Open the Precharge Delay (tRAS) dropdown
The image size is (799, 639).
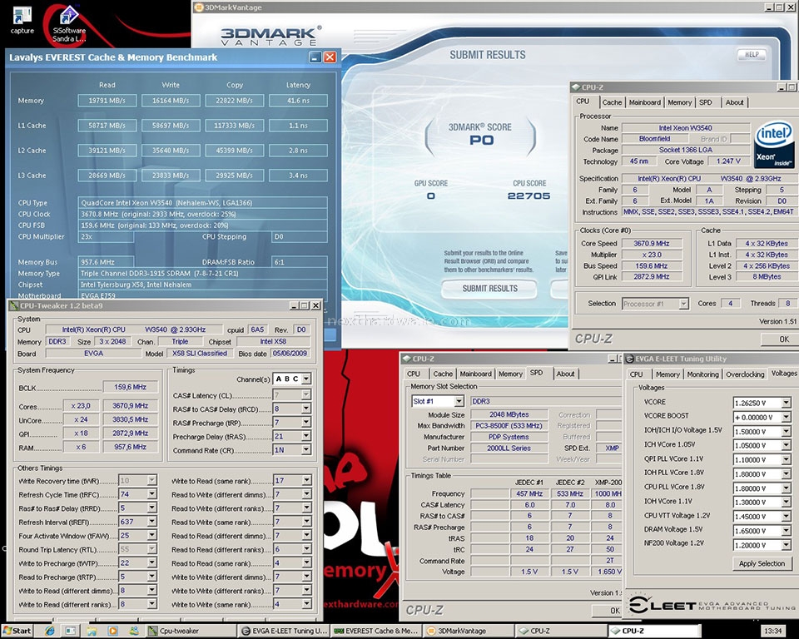coord(306,436)
